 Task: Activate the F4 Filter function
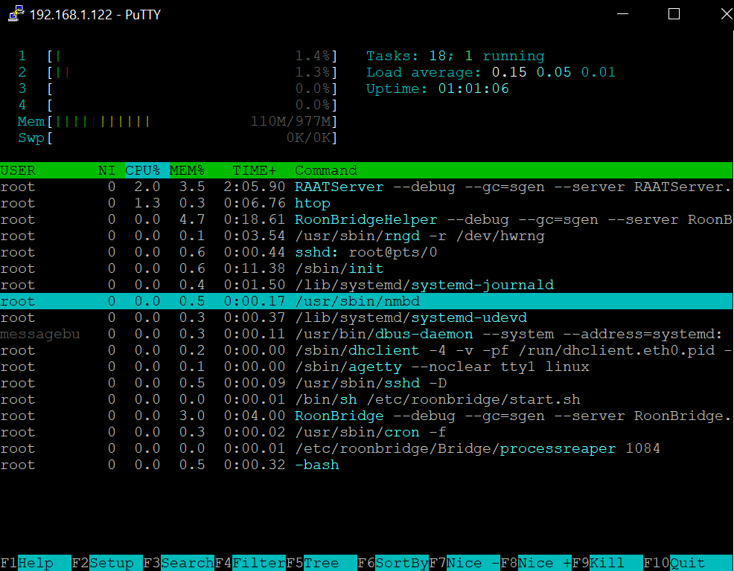250,563
